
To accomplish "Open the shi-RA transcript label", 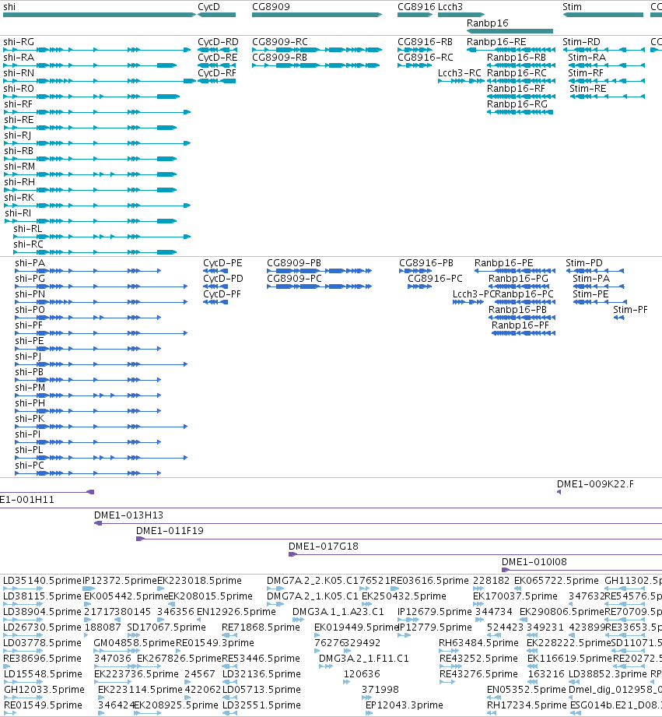I will [19, 58].
